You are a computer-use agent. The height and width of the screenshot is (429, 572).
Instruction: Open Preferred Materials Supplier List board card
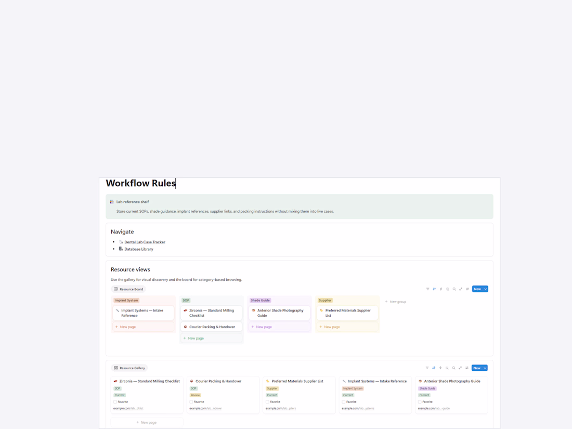tap(347, 313)
